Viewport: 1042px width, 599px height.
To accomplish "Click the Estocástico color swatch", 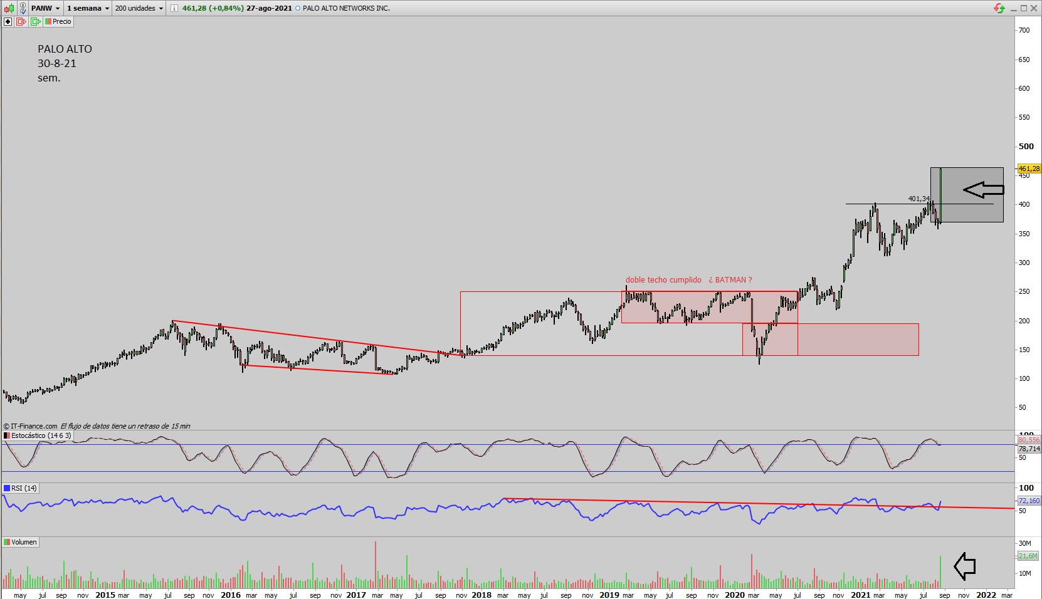I will [x=7, y=435].
